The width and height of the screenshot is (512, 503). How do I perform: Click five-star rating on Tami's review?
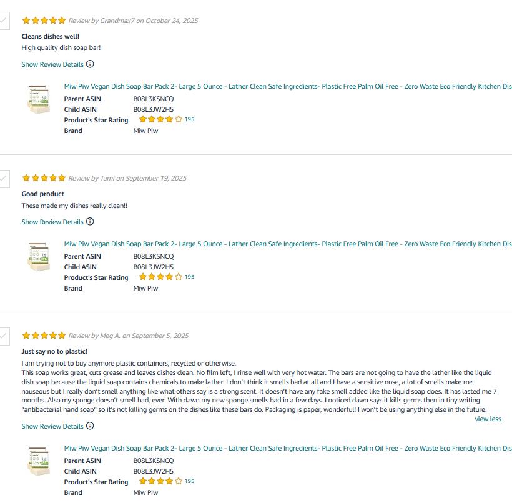tap(44, 178)
